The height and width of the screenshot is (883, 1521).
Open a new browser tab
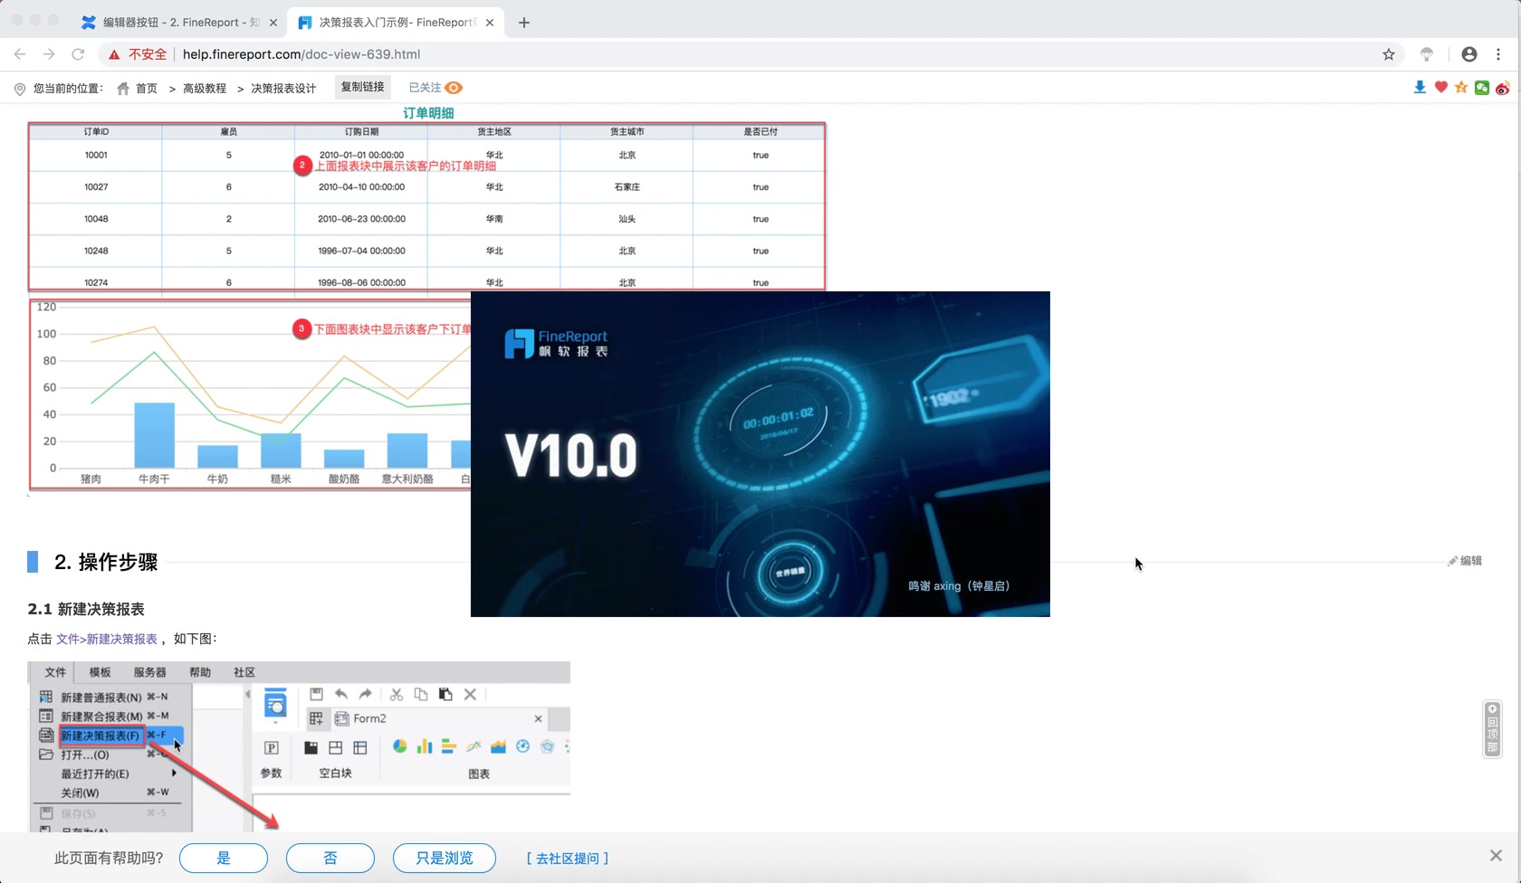point(524,23)
